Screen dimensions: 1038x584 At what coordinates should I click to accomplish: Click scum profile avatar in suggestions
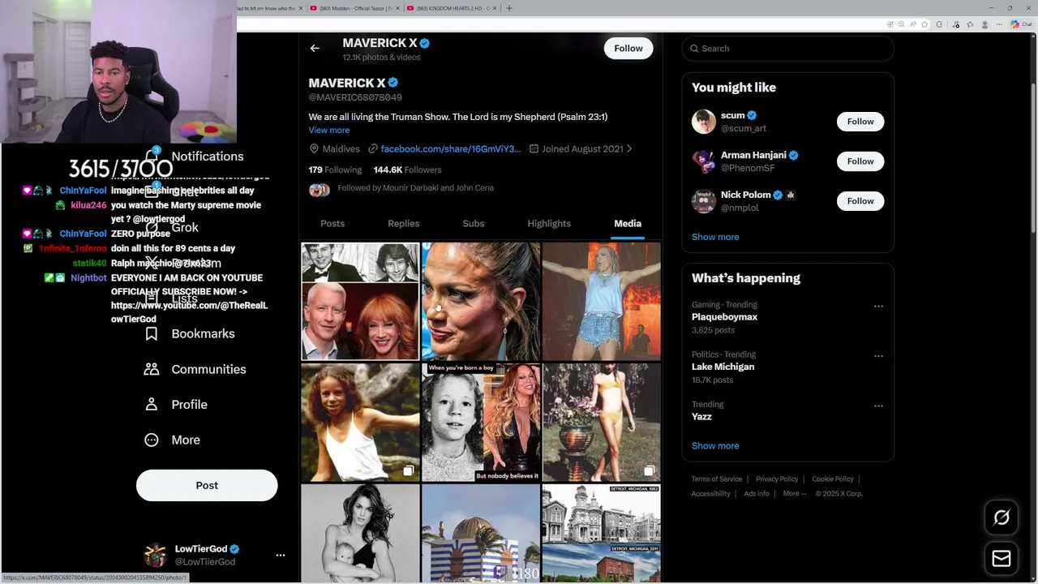tap(704, 122)
